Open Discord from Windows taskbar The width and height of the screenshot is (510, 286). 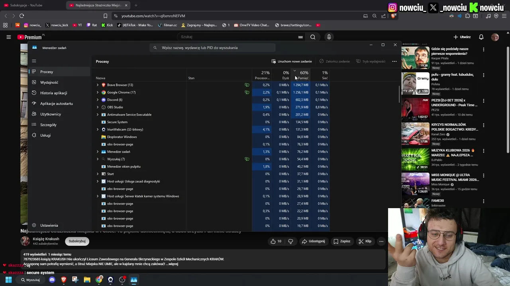pyautogui.click(x=52, y=280)
